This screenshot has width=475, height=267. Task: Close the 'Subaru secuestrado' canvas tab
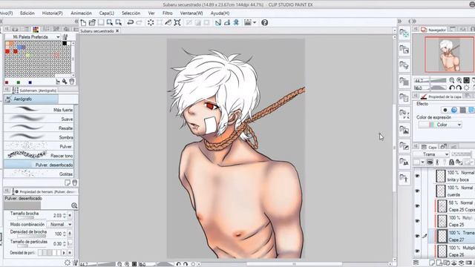point(117,31)
